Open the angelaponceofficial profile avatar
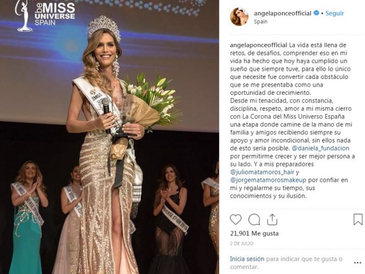 239,16
